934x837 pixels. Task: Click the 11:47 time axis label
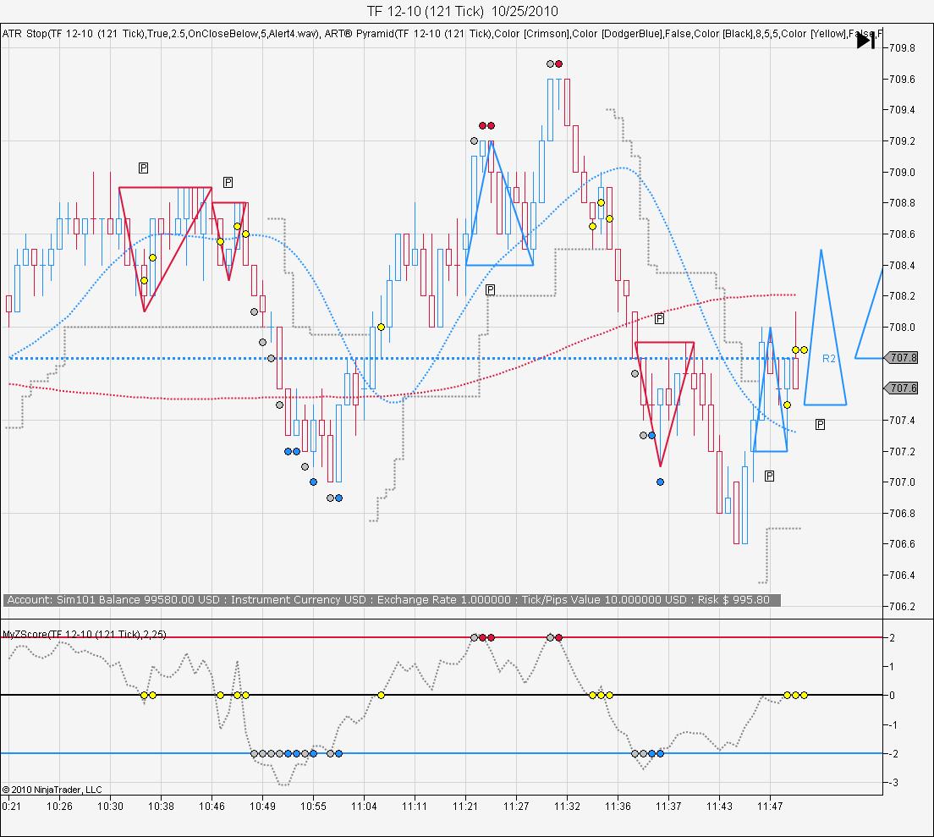click(770, 806)
